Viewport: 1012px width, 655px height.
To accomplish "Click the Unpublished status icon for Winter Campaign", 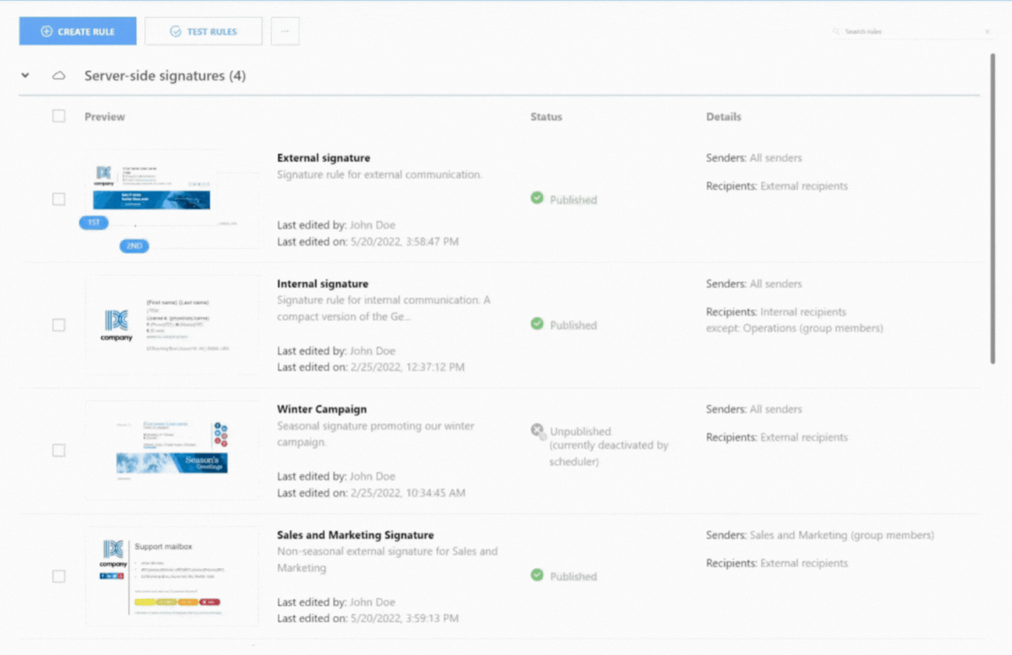I will click(x=538, y=430).
